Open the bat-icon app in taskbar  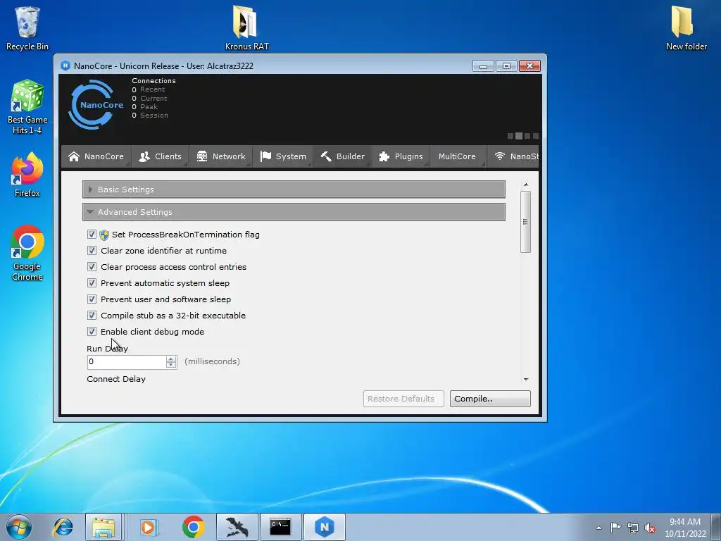[237, 527]
